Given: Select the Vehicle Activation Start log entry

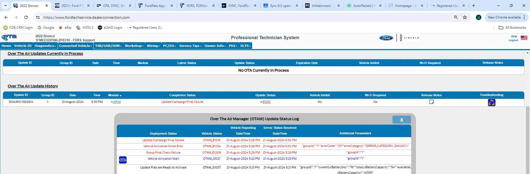Looking at the screenshot, I should point(163,159).
